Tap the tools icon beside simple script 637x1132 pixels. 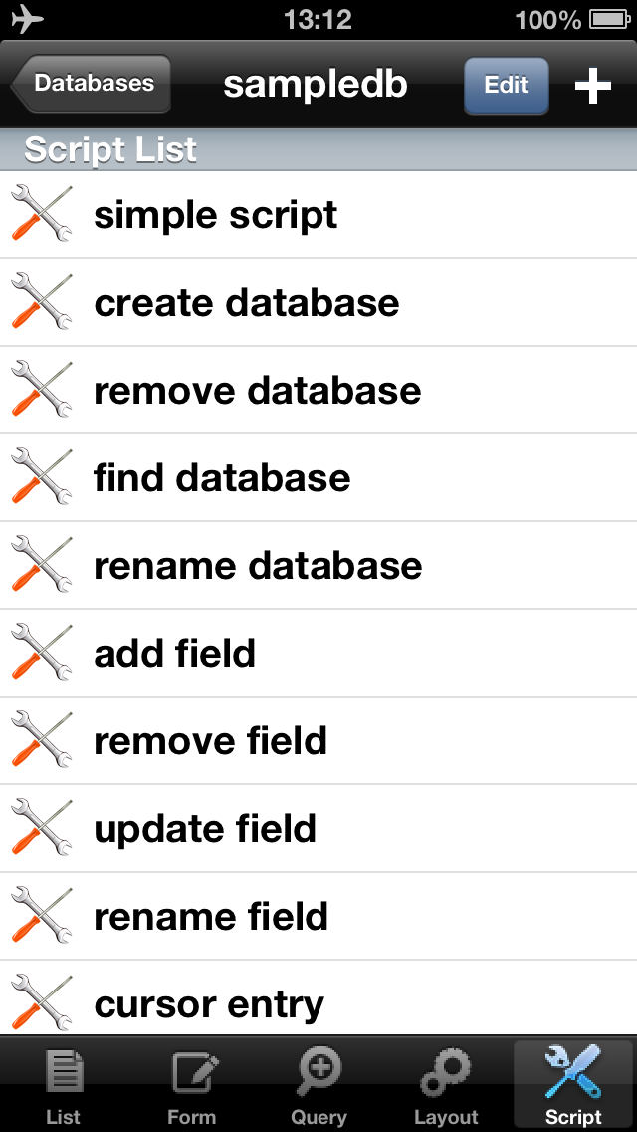pos(42,215)
